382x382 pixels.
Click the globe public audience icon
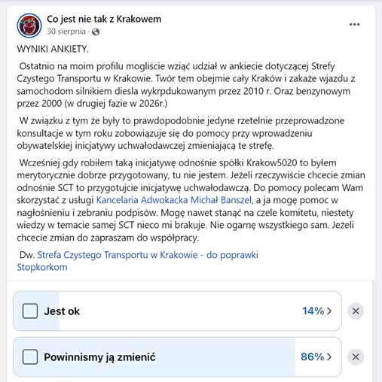96,32
